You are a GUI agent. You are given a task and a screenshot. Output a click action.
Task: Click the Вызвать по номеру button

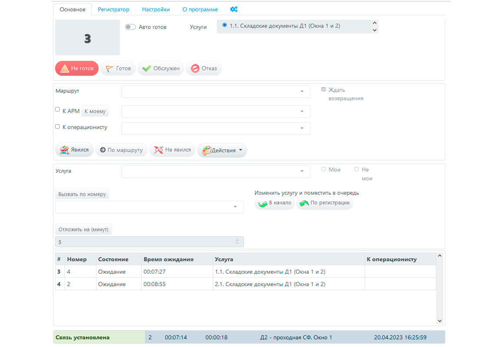82,194
